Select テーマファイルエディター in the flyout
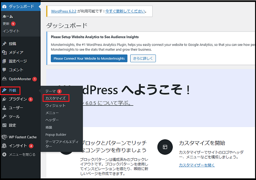The image size is (256, 180). click(x=62, y=144)
